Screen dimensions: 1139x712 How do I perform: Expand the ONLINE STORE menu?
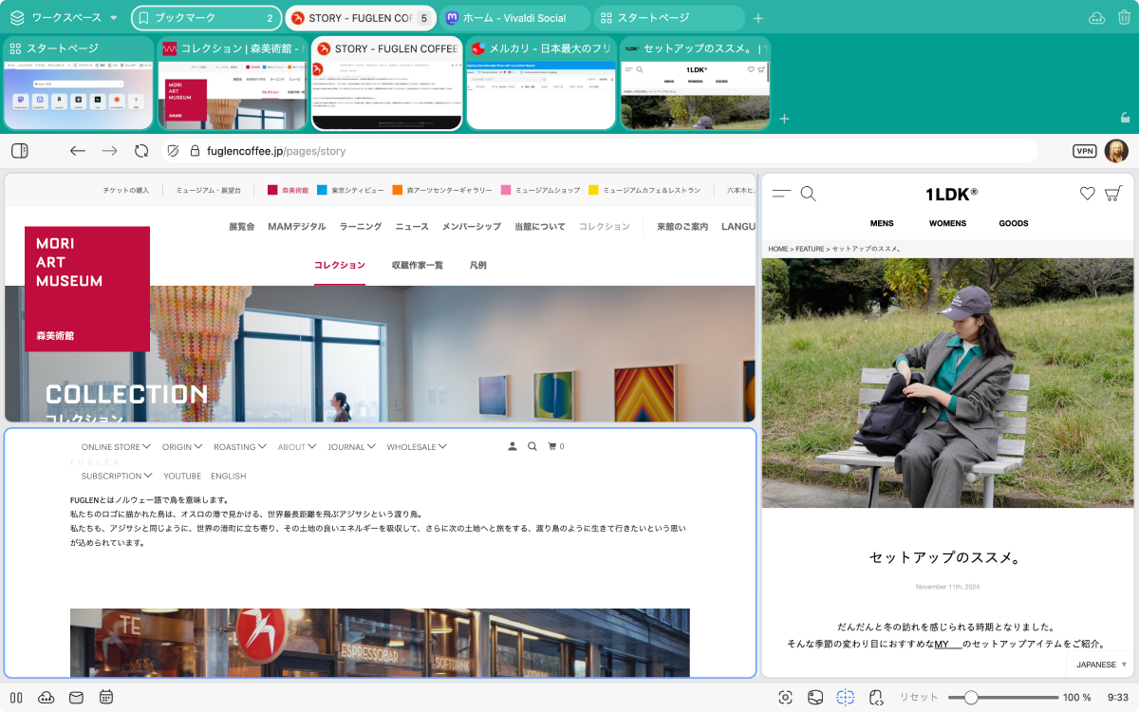coord(116,446)
